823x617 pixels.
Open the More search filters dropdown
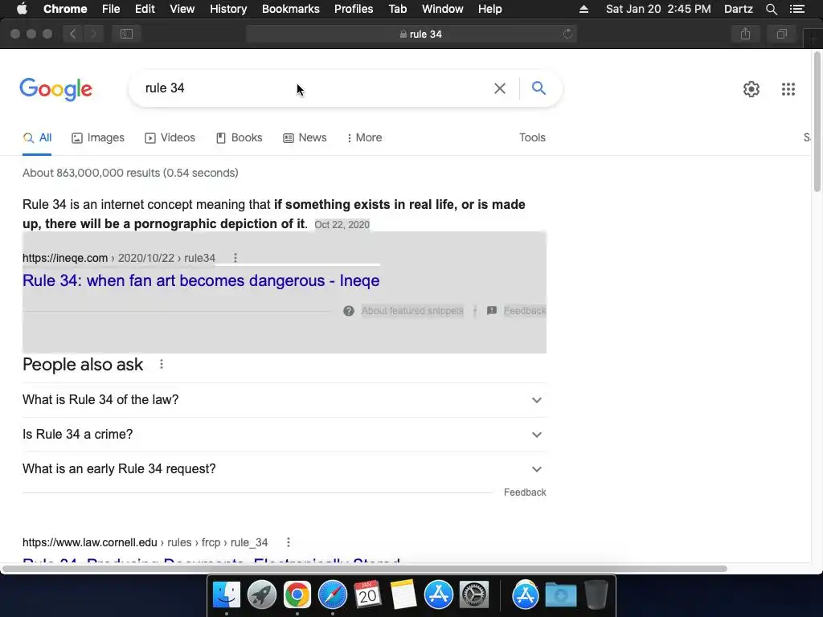(x=364, y=137)
